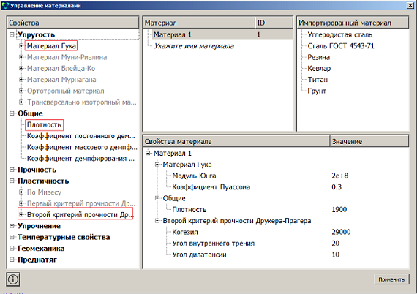Click the Свойства column header

tap(73, 23)
